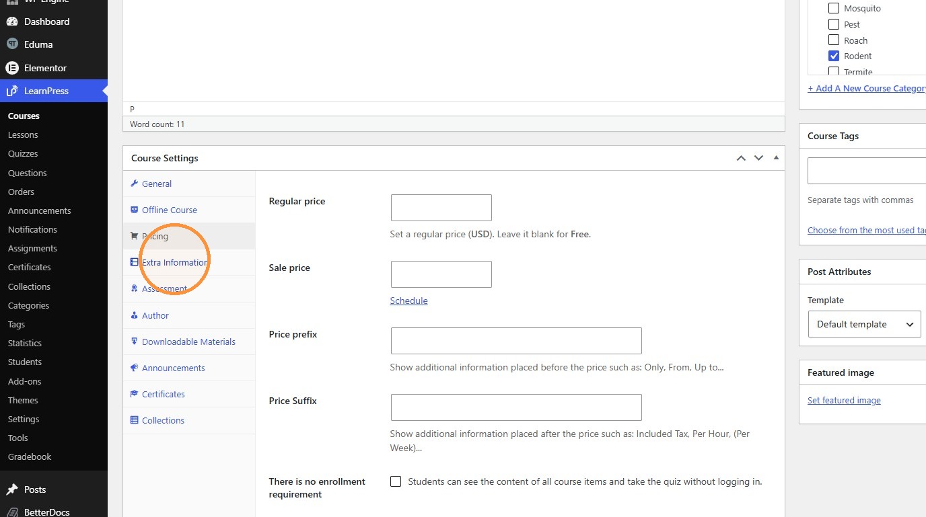Click the Schedule sale price link
Screen dimensions: 926x517
(408, 301)
